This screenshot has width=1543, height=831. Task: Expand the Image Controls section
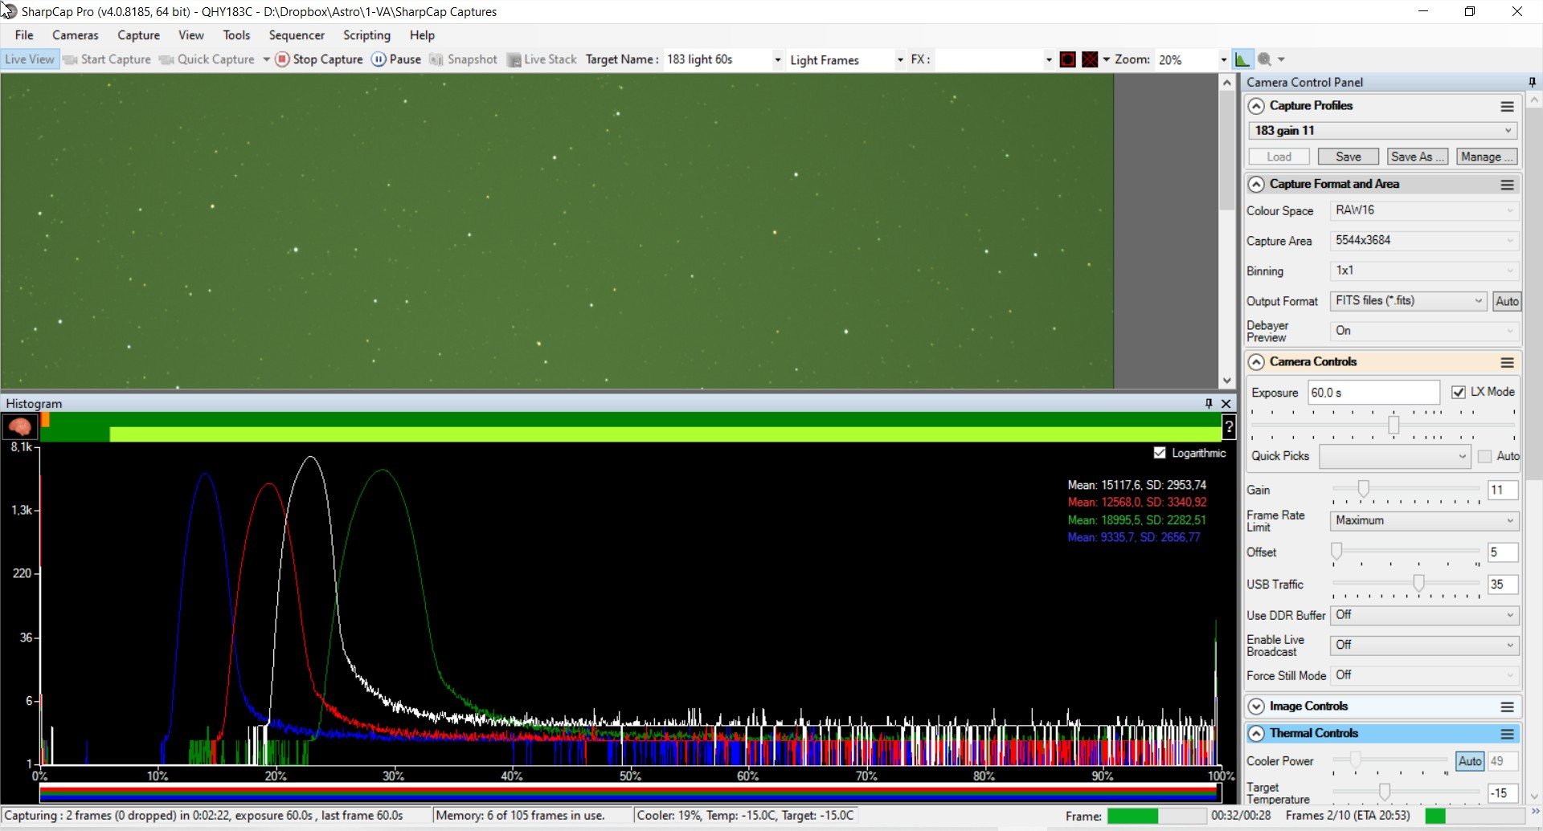[1256, 707]
